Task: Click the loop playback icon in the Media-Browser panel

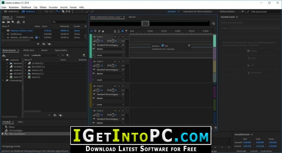Action: [55, 115]
